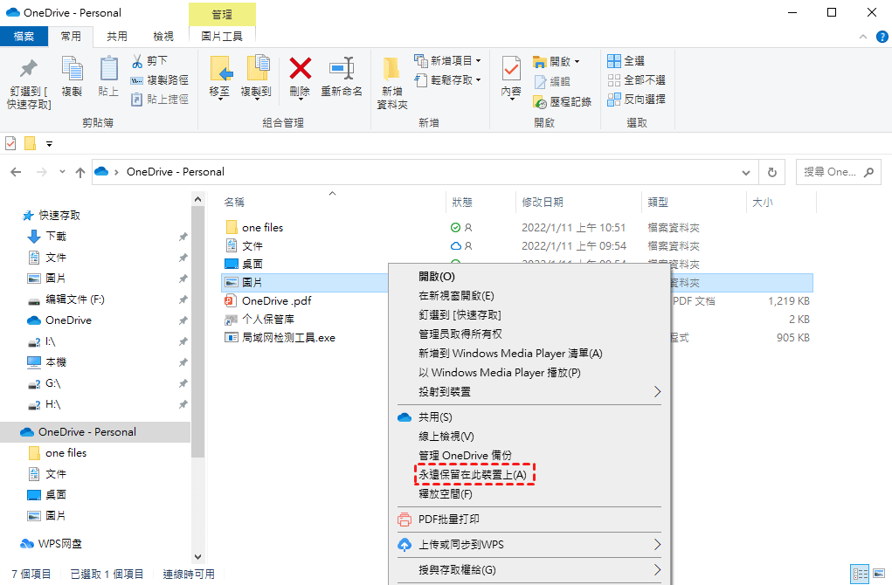This screenshot has height=585, width=892.
Task: Choose 釋放空間(F) in context menu
Action: (x=446, y=494)
